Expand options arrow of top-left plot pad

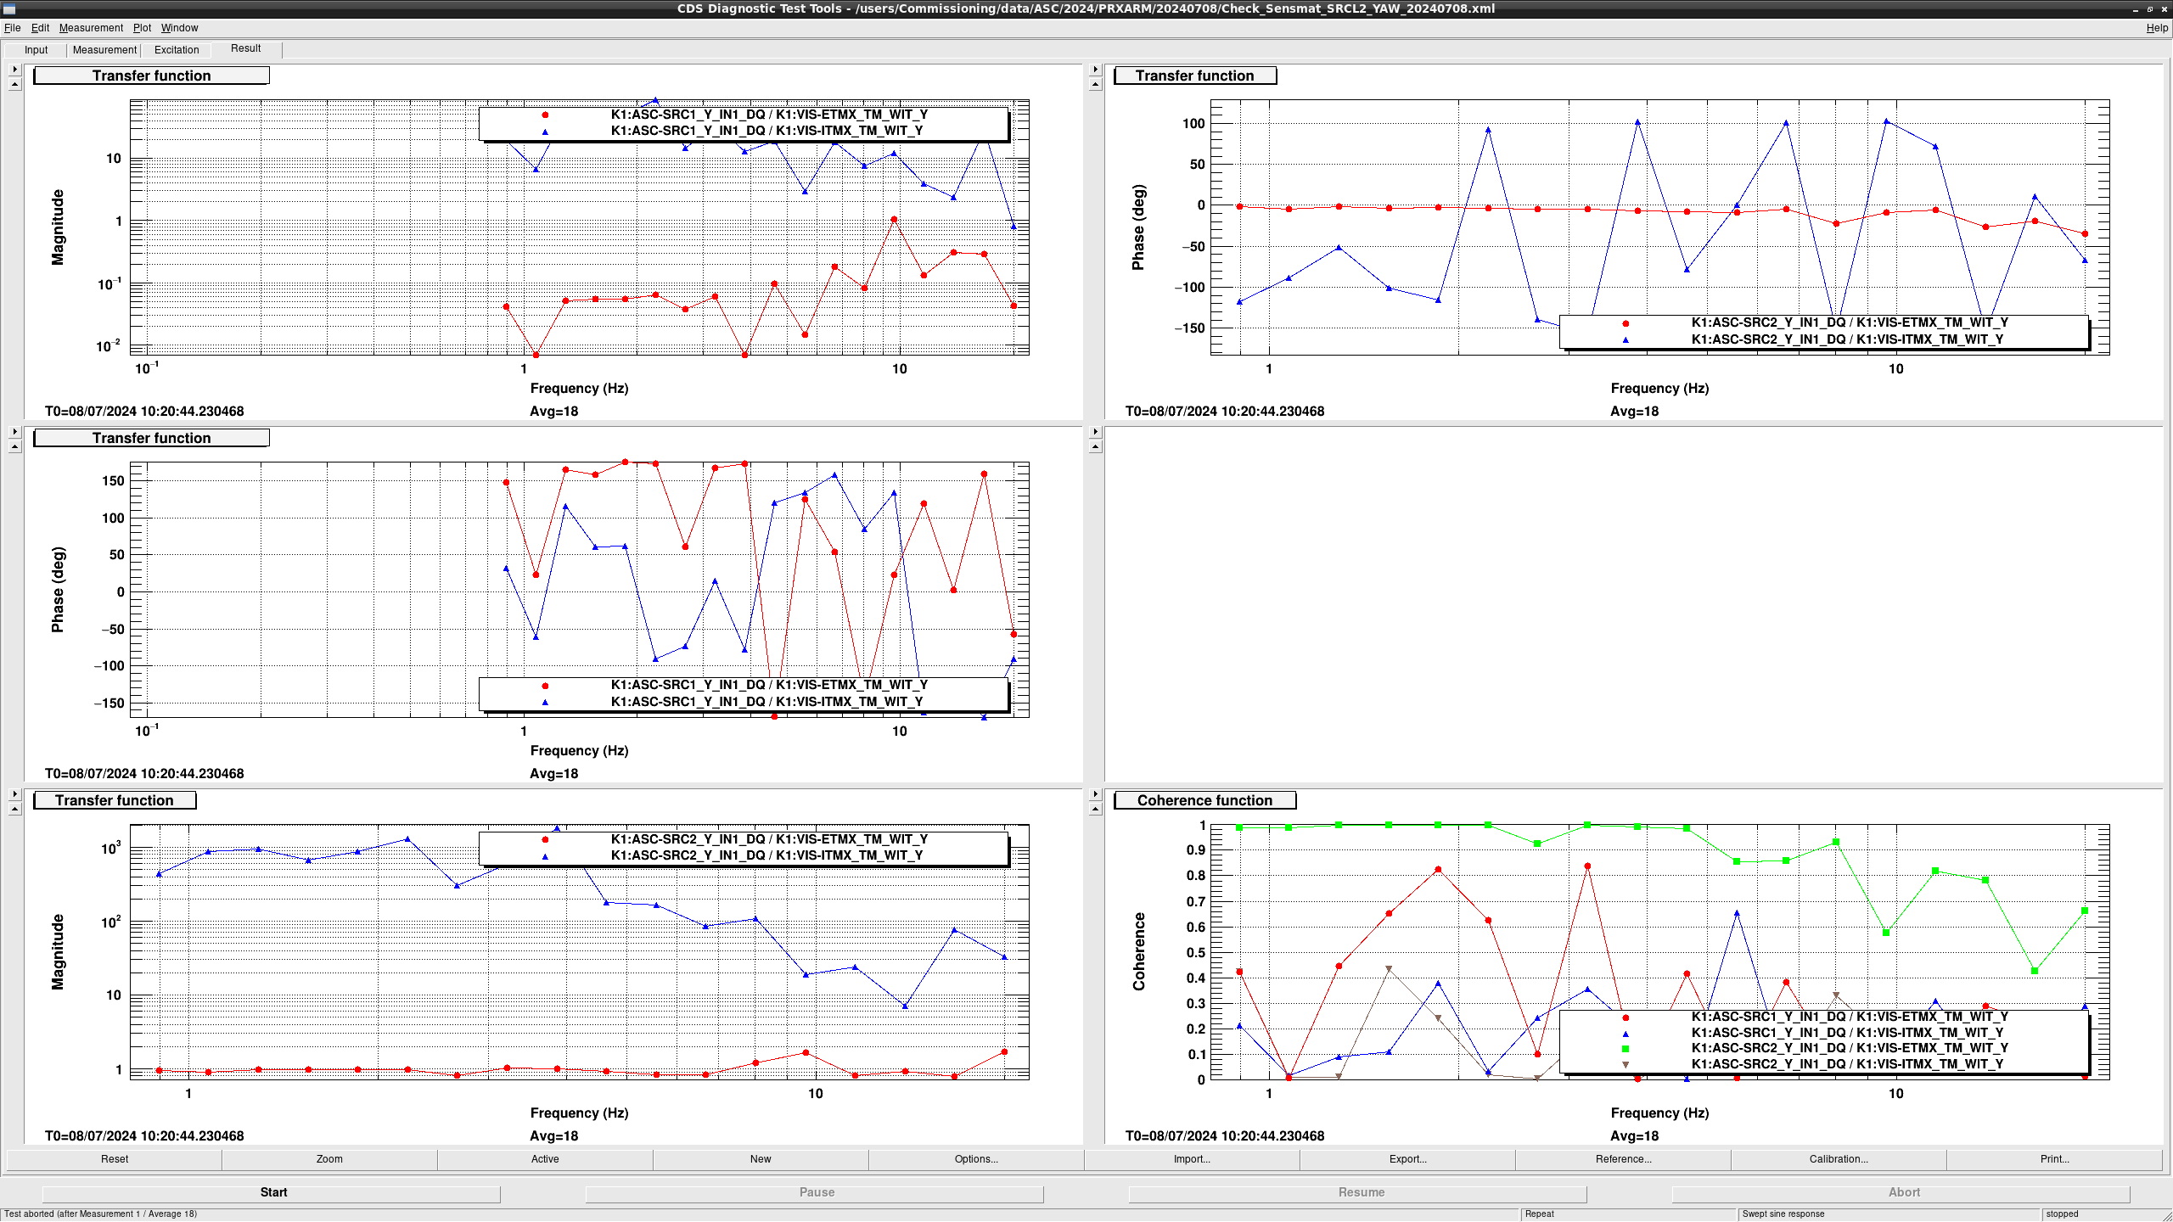[x=14, y=70]
